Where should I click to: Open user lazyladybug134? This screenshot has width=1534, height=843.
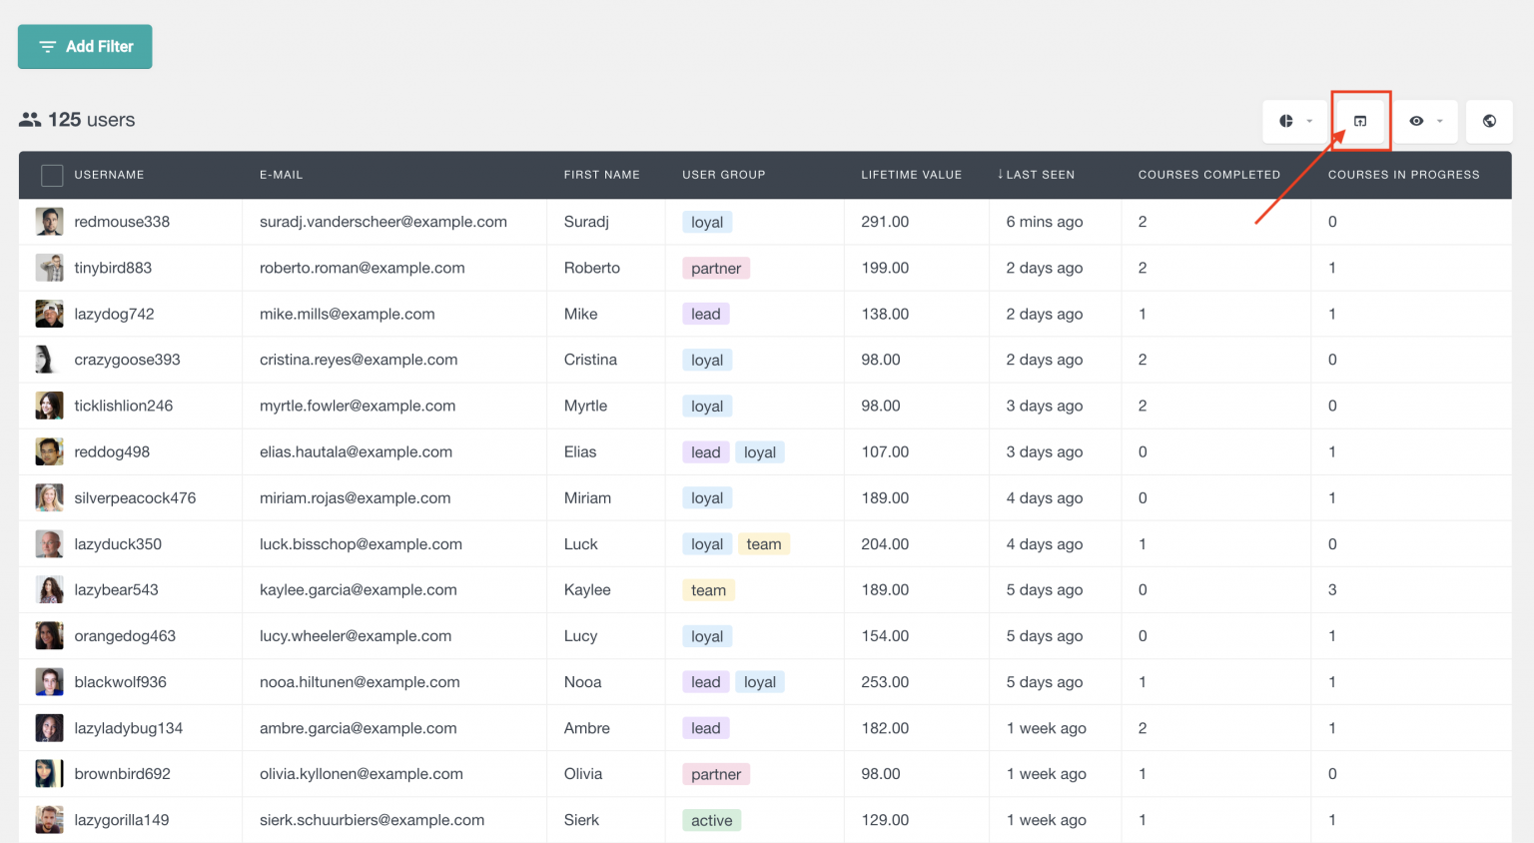coord(129,728)
